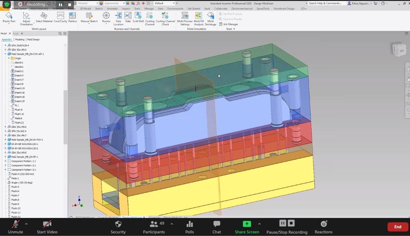410x236 pixels.
Task: Launch Mold Fill Analysis
Action: (x=199, y=19)
